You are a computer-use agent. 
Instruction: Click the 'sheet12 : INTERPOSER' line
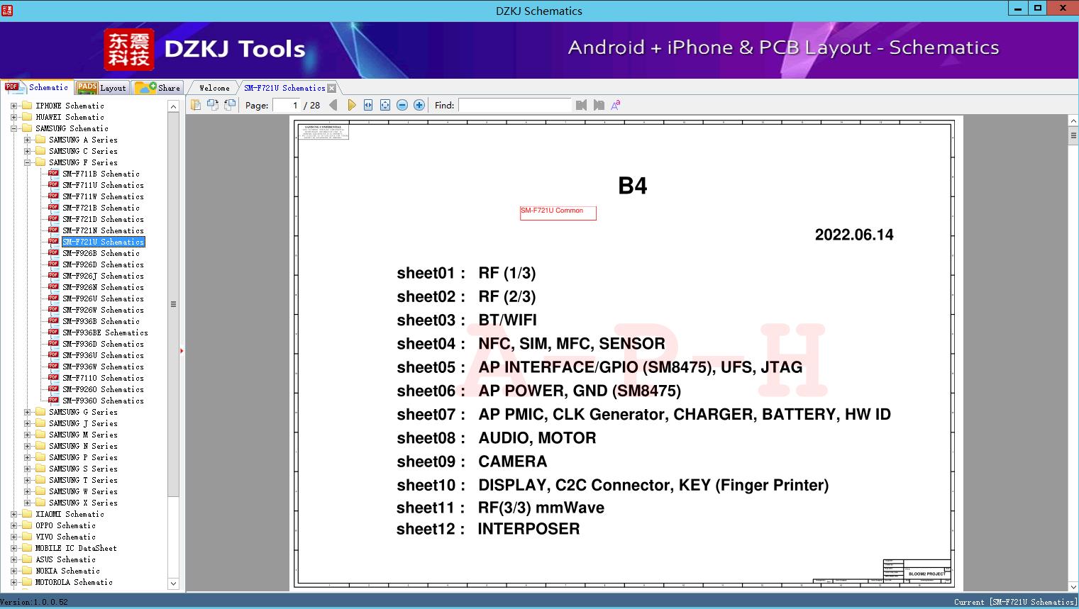488,529
